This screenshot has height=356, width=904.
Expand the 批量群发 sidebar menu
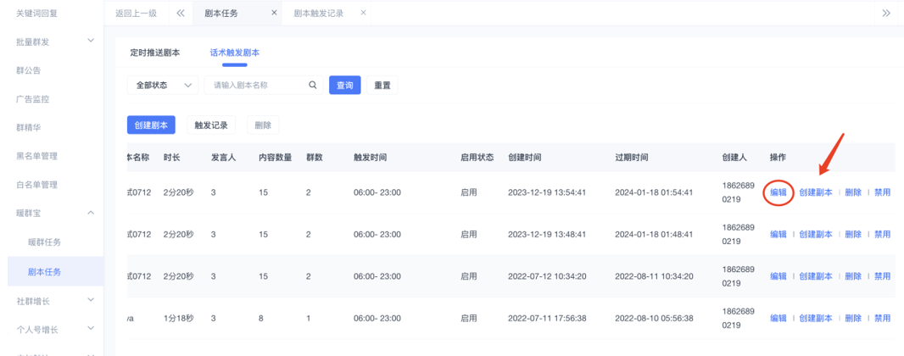[x=91, y=42]
